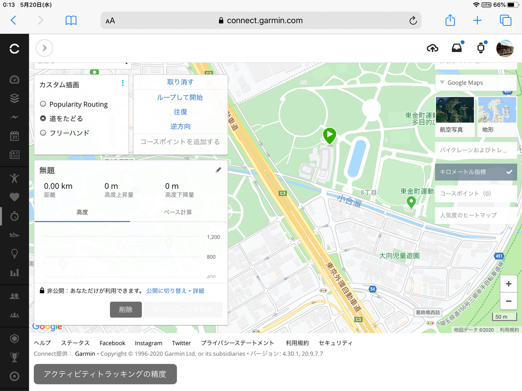Open the dashboard gauge icon

tap(14, 80)
